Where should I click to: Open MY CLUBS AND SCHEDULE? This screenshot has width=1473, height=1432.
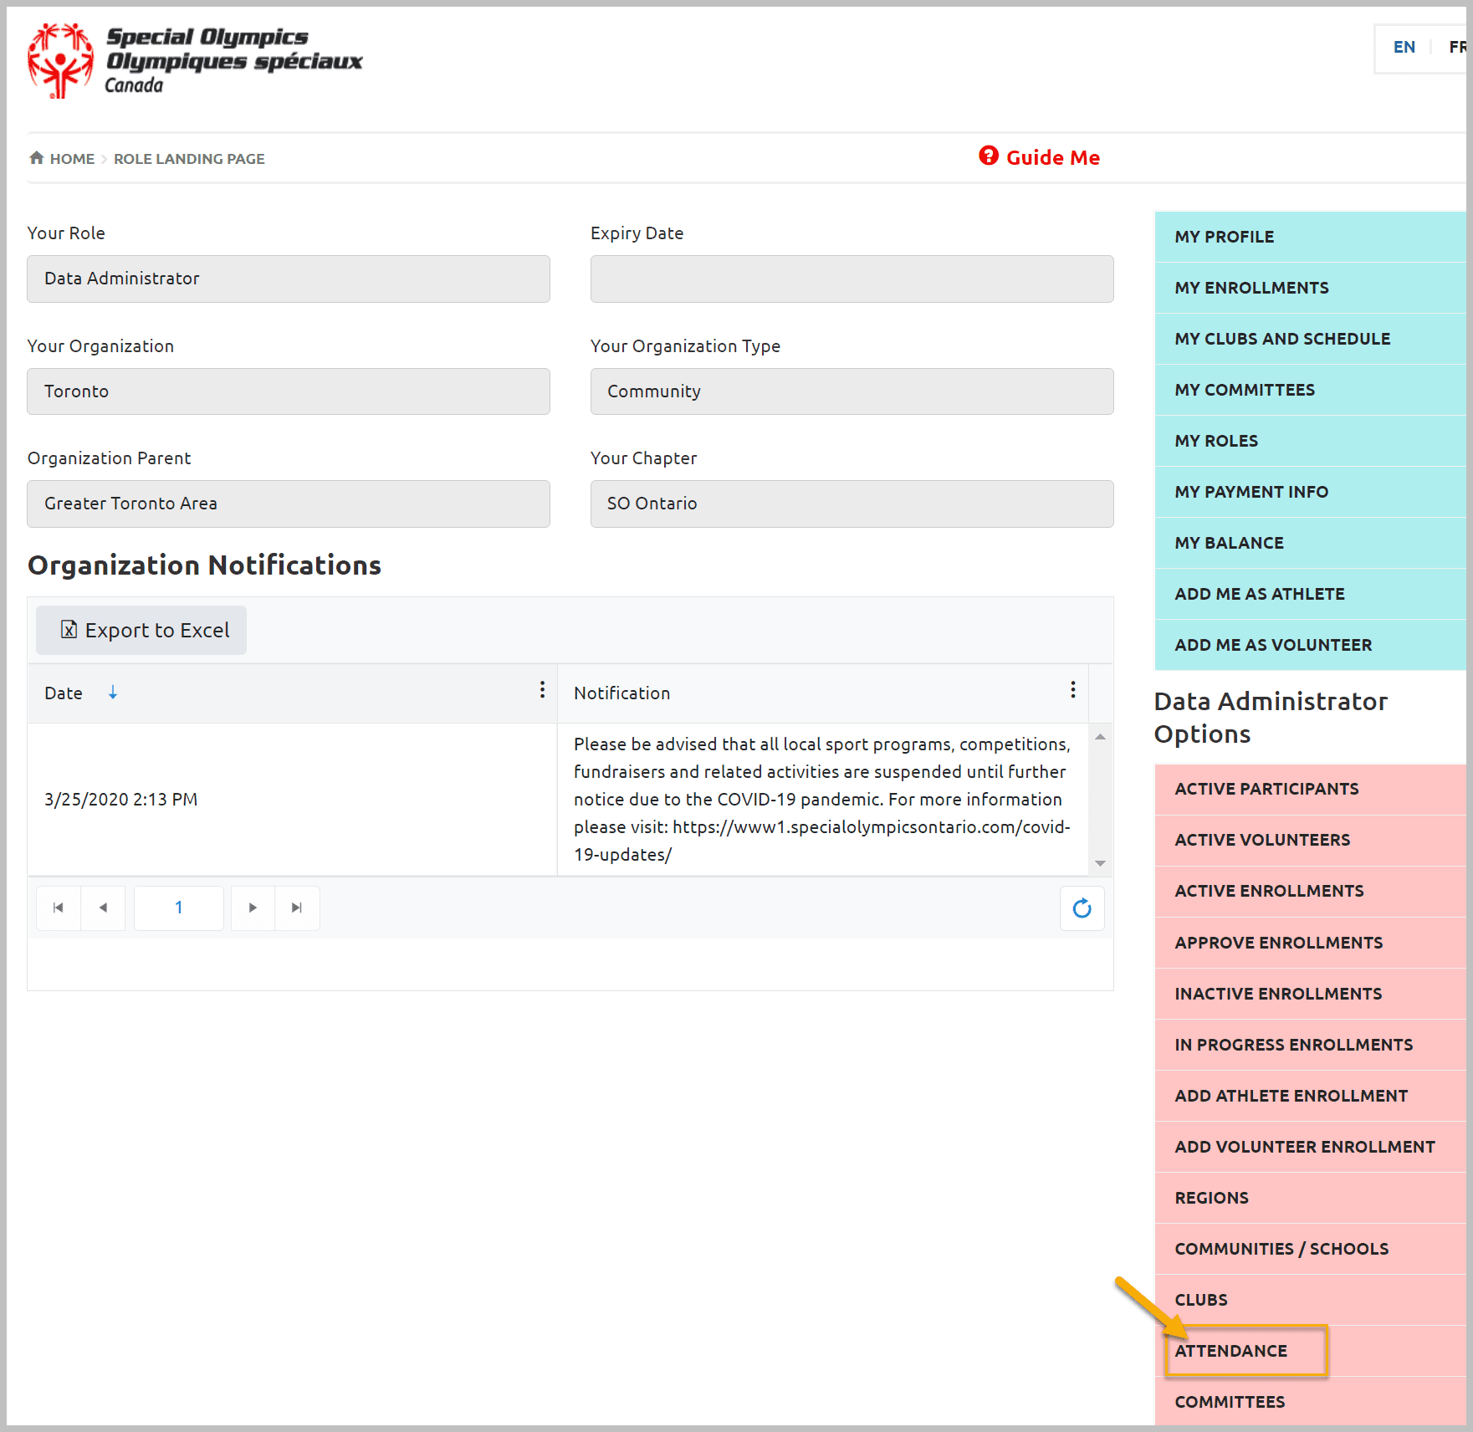tap(1310, 339)
